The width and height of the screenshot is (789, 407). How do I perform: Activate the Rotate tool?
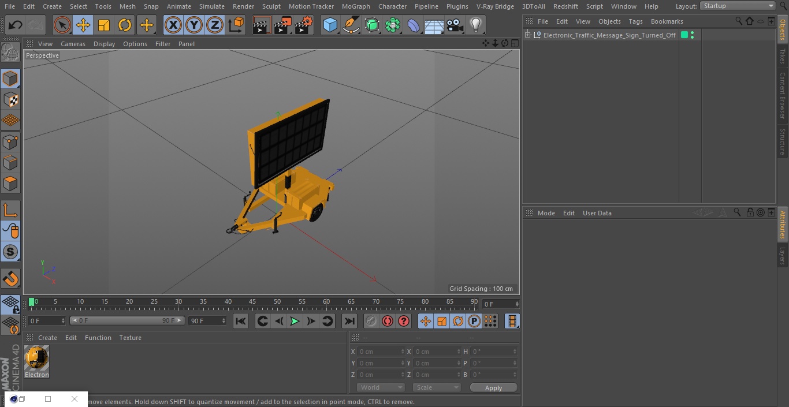(x=125, y=25)
